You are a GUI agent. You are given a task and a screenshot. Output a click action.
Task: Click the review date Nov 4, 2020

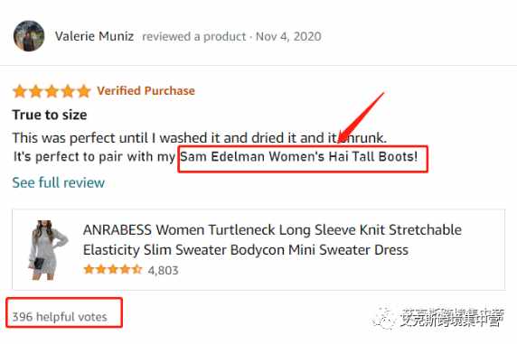pos(288,36)
